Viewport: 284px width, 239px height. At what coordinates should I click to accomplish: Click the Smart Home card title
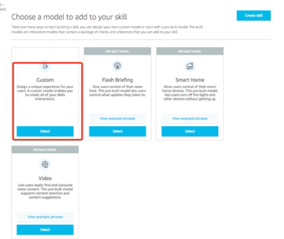click(x=190, y=80)
